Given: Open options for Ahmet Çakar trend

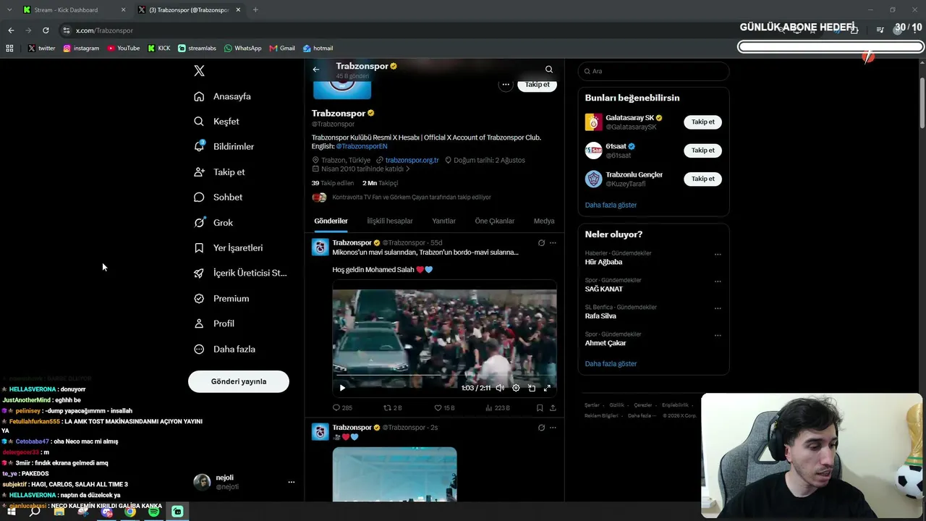Looking at the screenshot, I should 718,335.
